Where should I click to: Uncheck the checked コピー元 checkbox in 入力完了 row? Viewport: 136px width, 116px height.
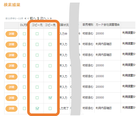point(37,108)
